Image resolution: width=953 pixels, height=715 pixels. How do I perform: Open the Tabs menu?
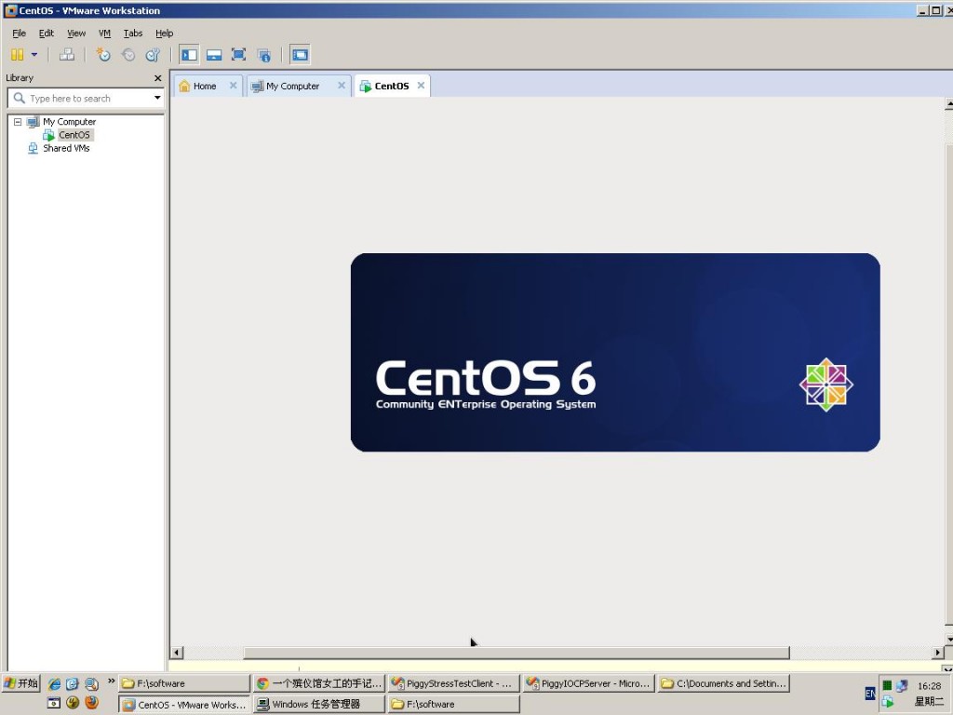click(x=133, y=33)
